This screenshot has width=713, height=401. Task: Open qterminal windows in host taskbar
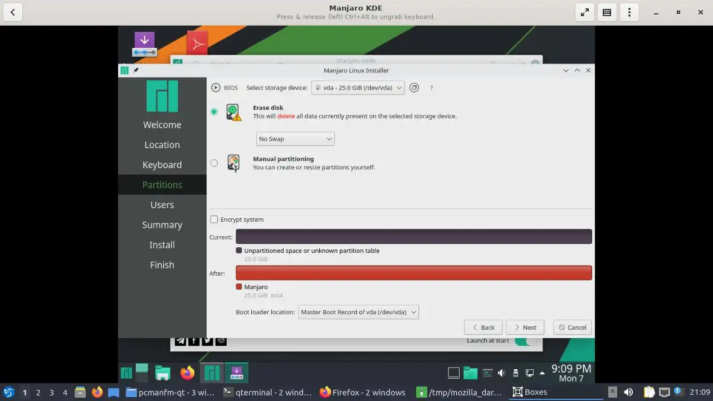[267, 392]
